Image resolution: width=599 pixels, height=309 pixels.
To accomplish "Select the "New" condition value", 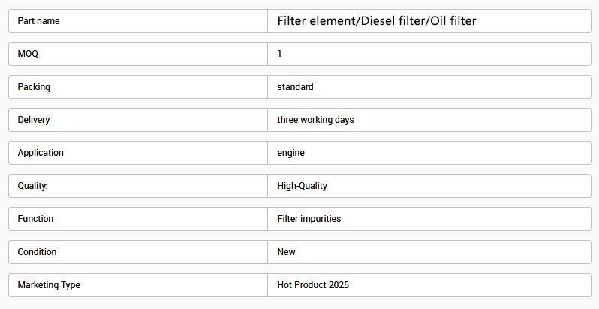I will coord(286,252).
